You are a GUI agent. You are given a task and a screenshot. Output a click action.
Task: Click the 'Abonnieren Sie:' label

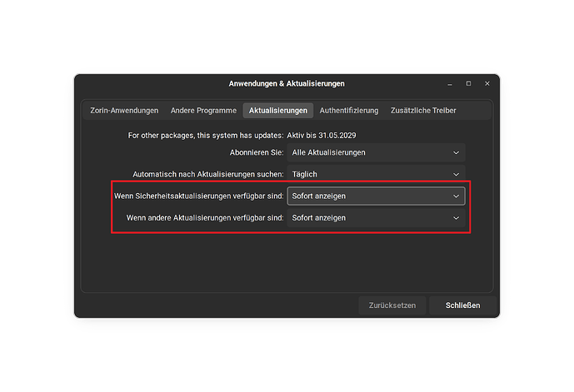point(257,152)
